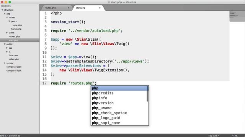Choose 'php_check_syntax' autocomplete suggestion

click(x=119, y=113)
